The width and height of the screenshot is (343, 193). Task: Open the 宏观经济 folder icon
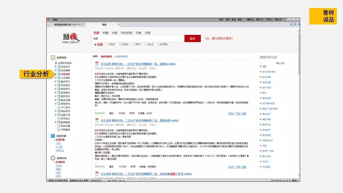click(x=59, y=67)
